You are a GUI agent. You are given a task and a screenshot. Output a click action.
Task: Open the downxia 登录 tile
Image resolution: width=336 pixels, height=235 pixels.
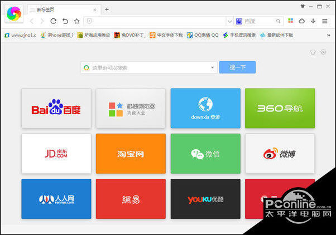205,109
